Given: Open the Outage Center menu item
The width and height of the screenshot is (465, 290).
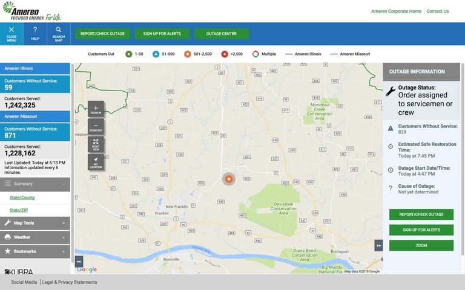Looking at the screenshot, I should [x=221, y=34].
